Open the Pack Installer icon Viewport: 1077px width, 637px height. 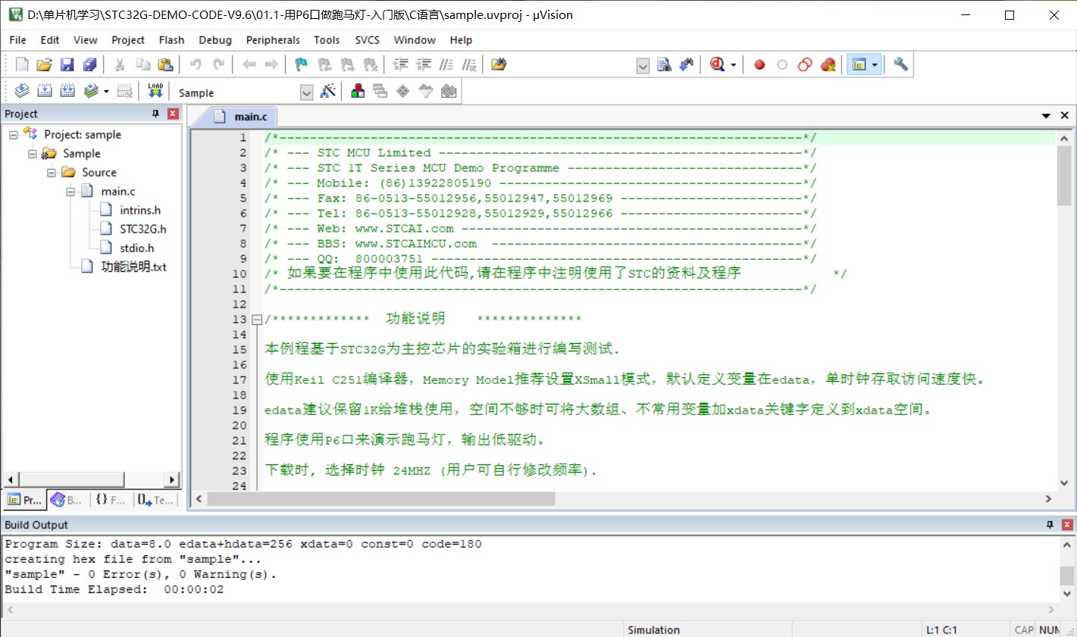coord(449,92)
